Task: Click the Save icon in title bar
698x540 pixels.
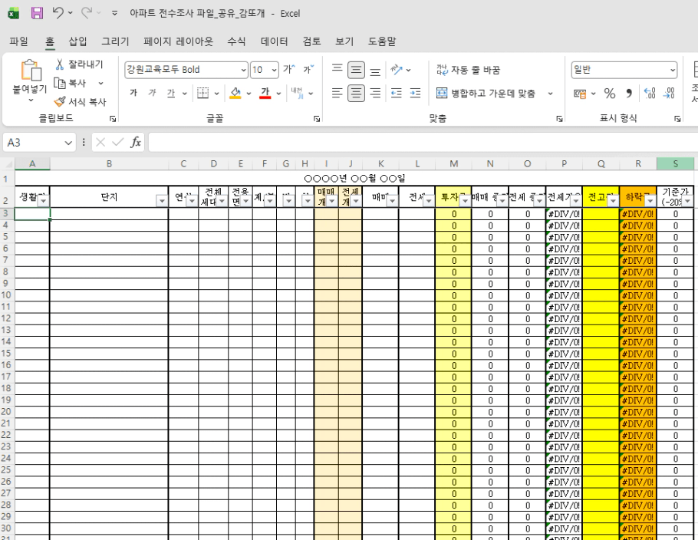Action: tap(36, 13)
